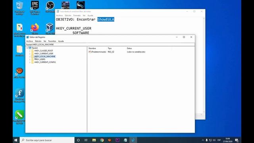Open network status tray icon

coord(211,140)
